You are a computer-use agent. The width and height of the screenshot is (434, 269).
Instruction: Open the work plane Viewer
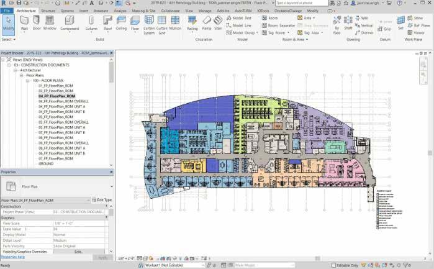(x=416, y=32)
